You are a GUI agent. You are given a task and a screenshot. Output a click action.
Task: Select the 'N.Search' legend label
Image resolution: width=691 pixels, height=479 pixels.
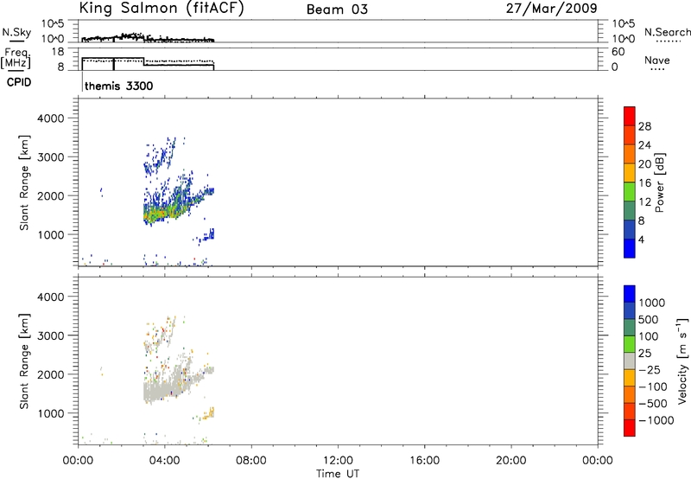[668, 32]
